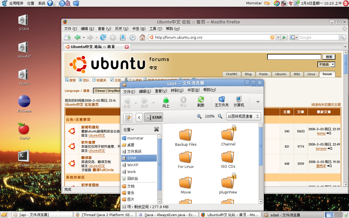
Task: Click the red power button in top panel
Action: point(346,3)
